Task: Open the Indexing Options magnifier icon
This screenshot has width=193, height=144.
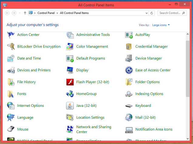Action: (129, 94)
